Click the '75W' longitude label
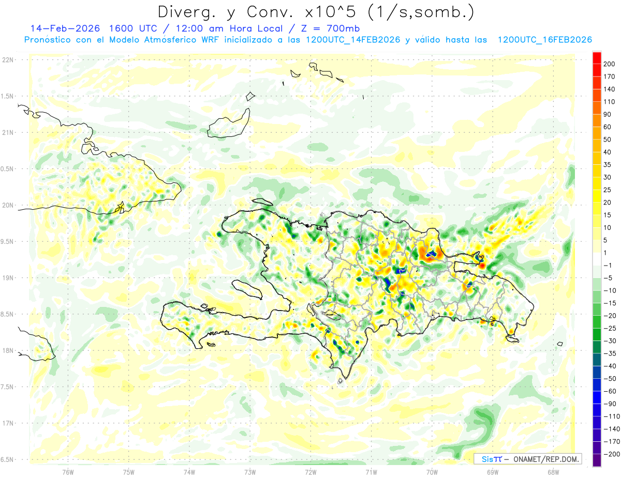This screenshot has width=621, height=479. point(129,471)
